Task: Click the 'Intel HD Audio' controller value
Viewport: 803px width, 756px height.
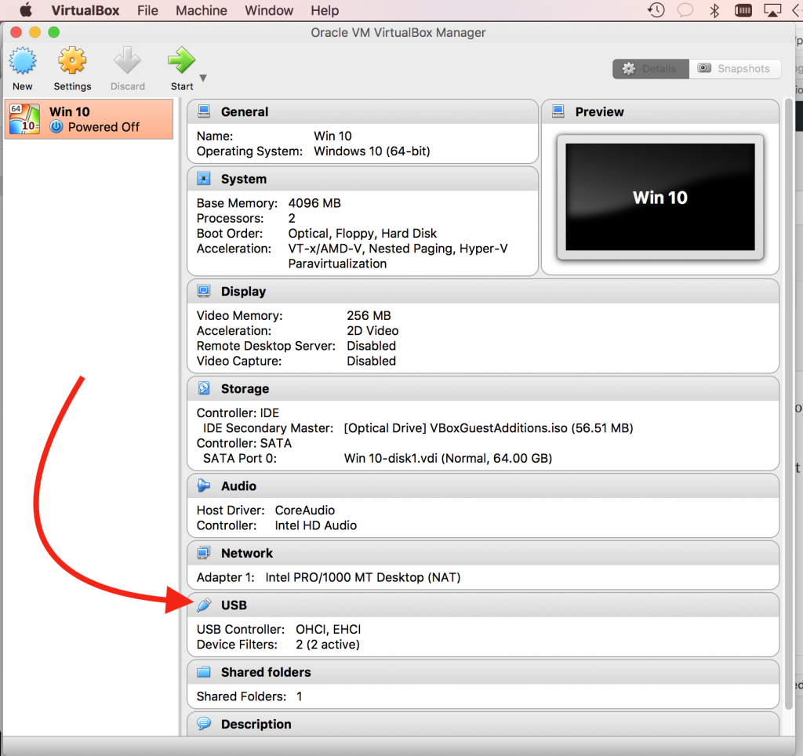Action: coord(316,525)
